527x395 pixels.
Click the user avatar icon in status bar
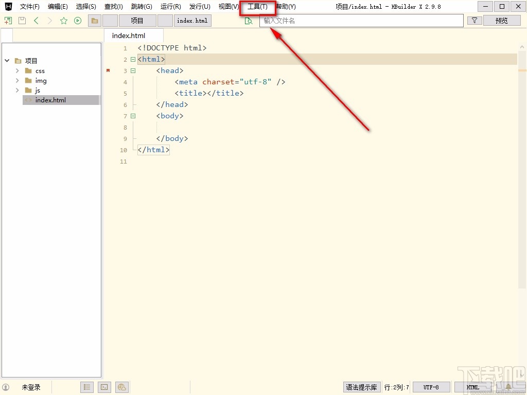(x=6, y=387)
